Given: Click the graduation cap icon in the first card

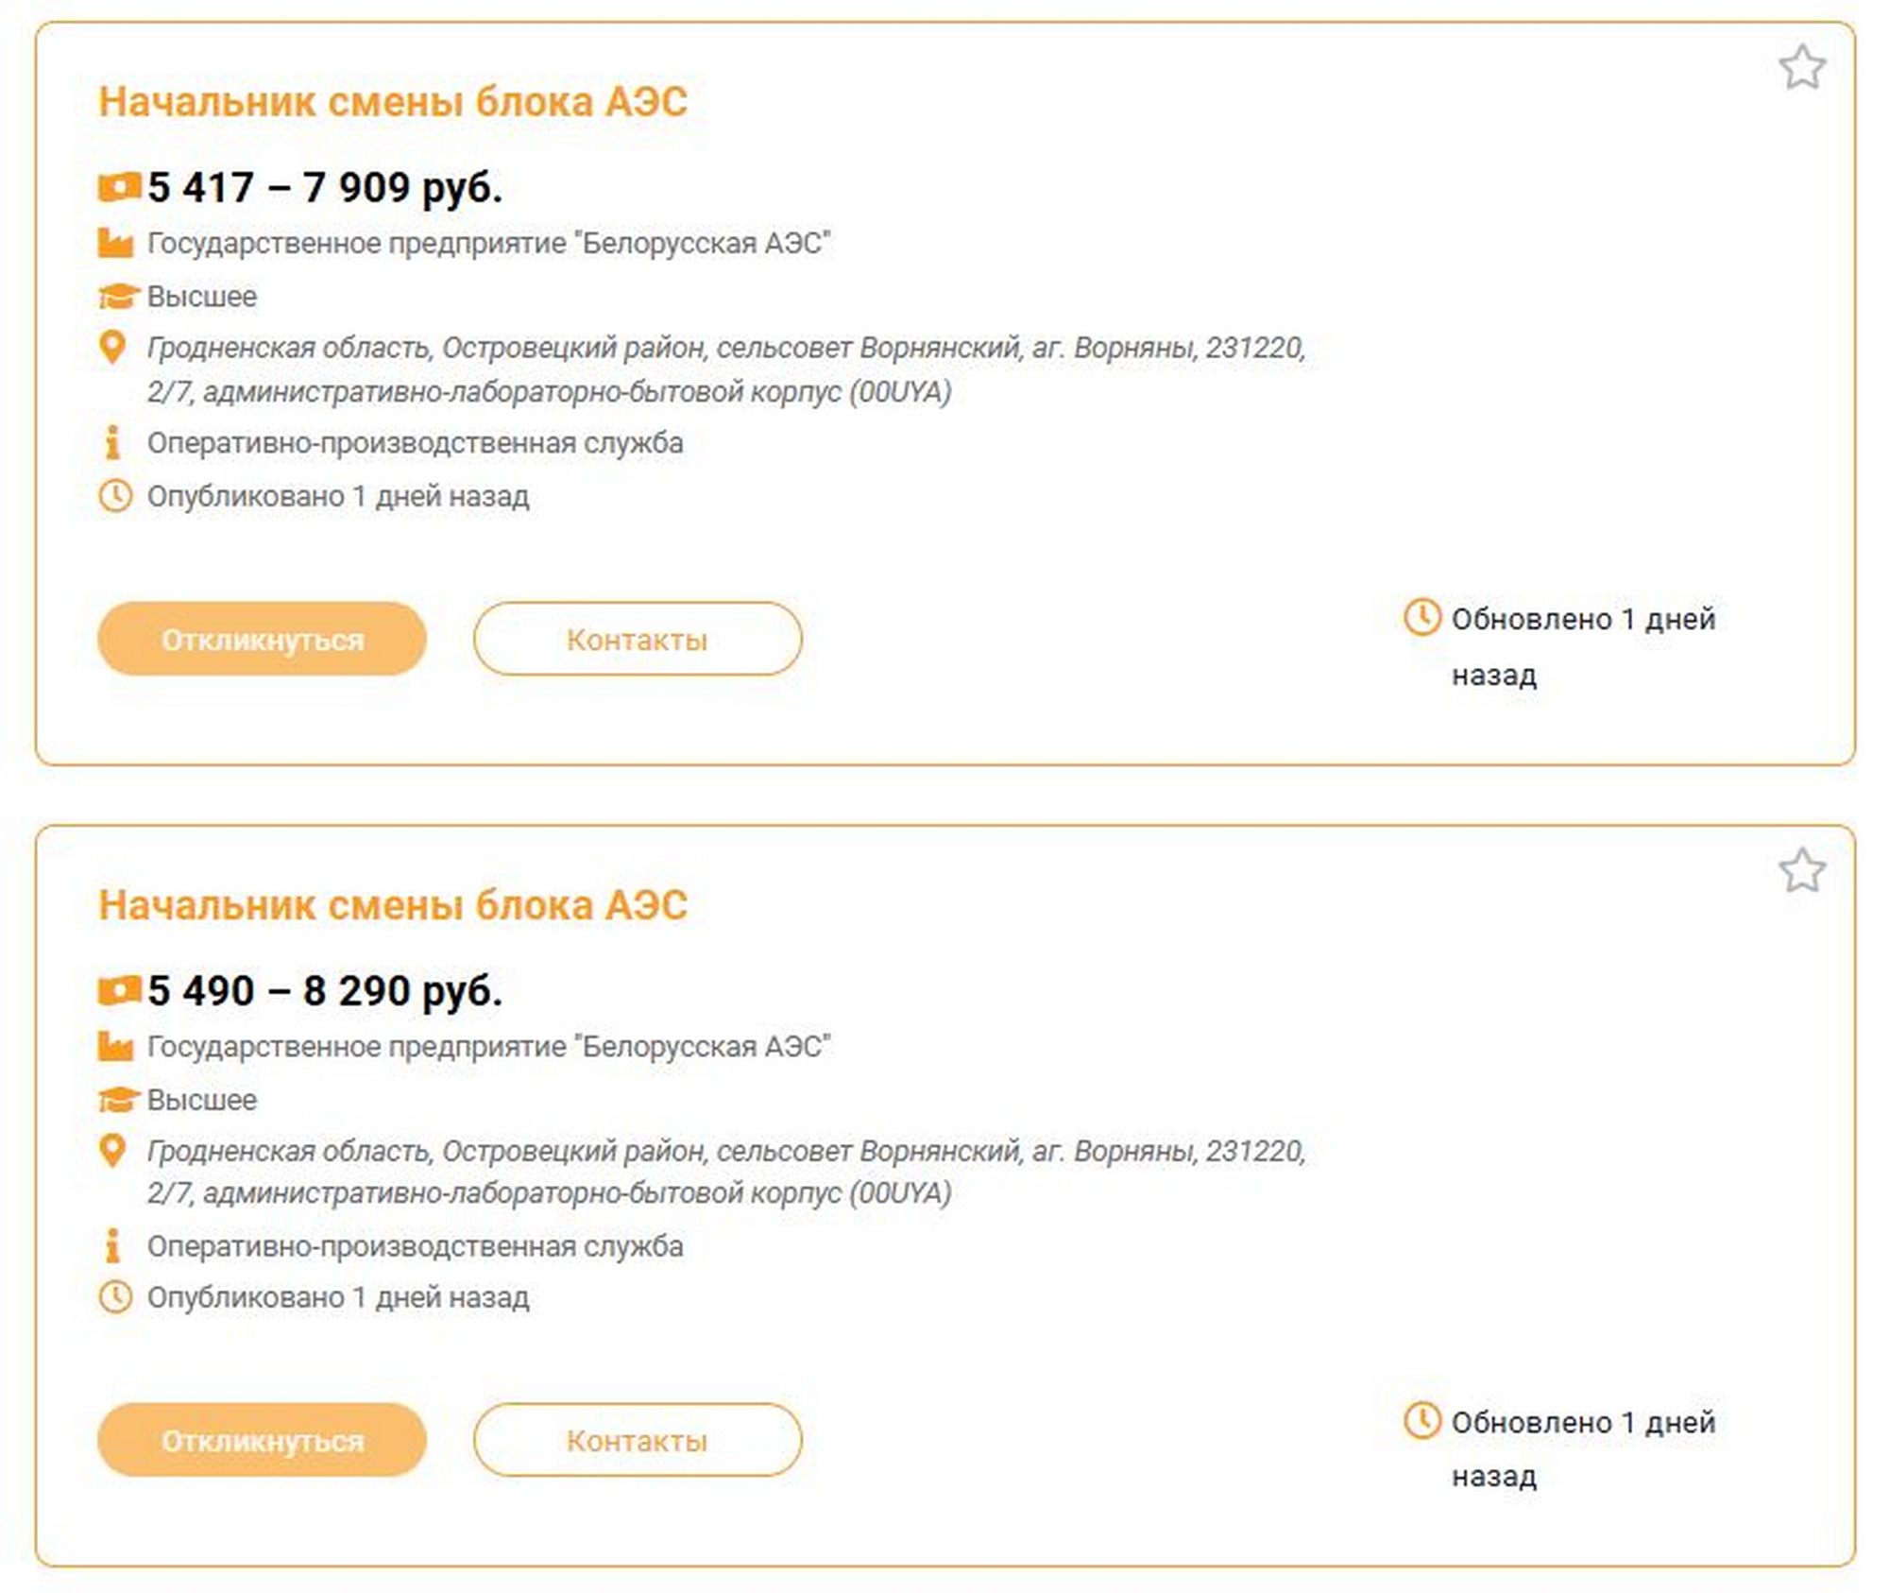Looking at the screenshot, I should pos(118,297).
